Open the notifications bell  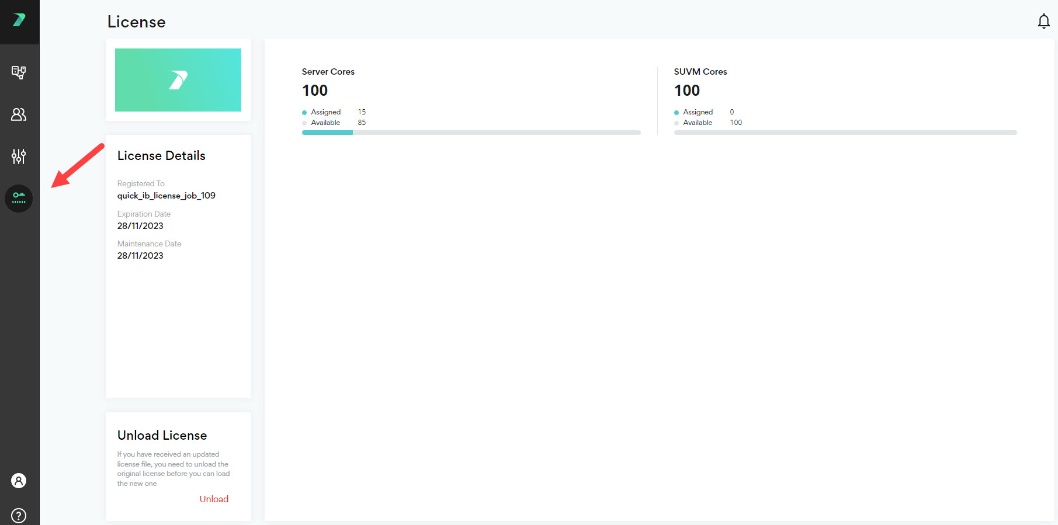click(x=1043, y=22)
